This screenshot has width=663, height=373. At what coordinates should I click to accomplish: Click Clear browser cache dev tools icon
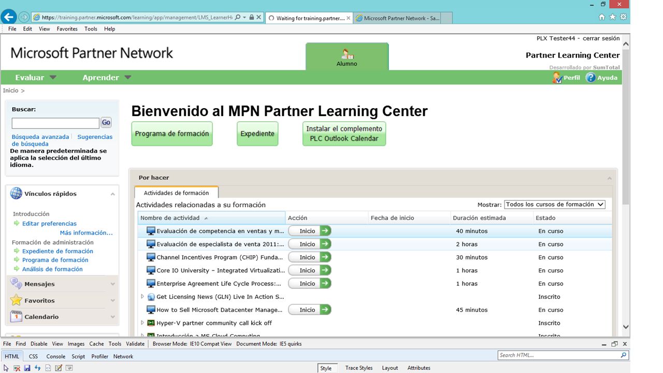pos(17,368)
